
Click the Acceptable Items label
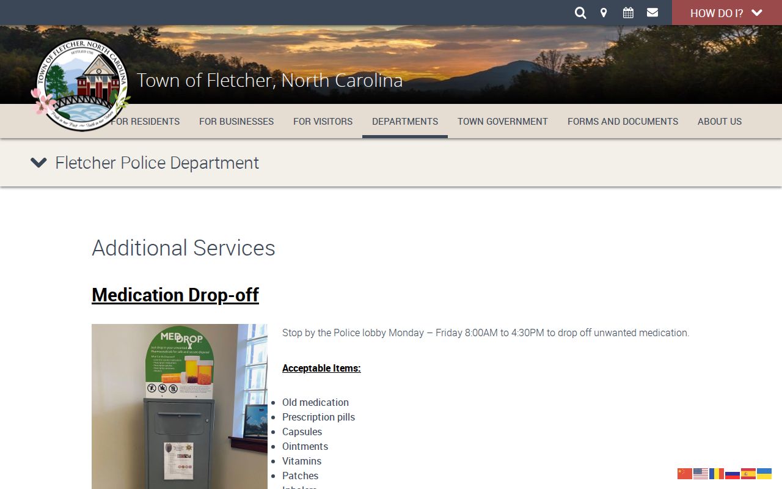coord(321,368)
